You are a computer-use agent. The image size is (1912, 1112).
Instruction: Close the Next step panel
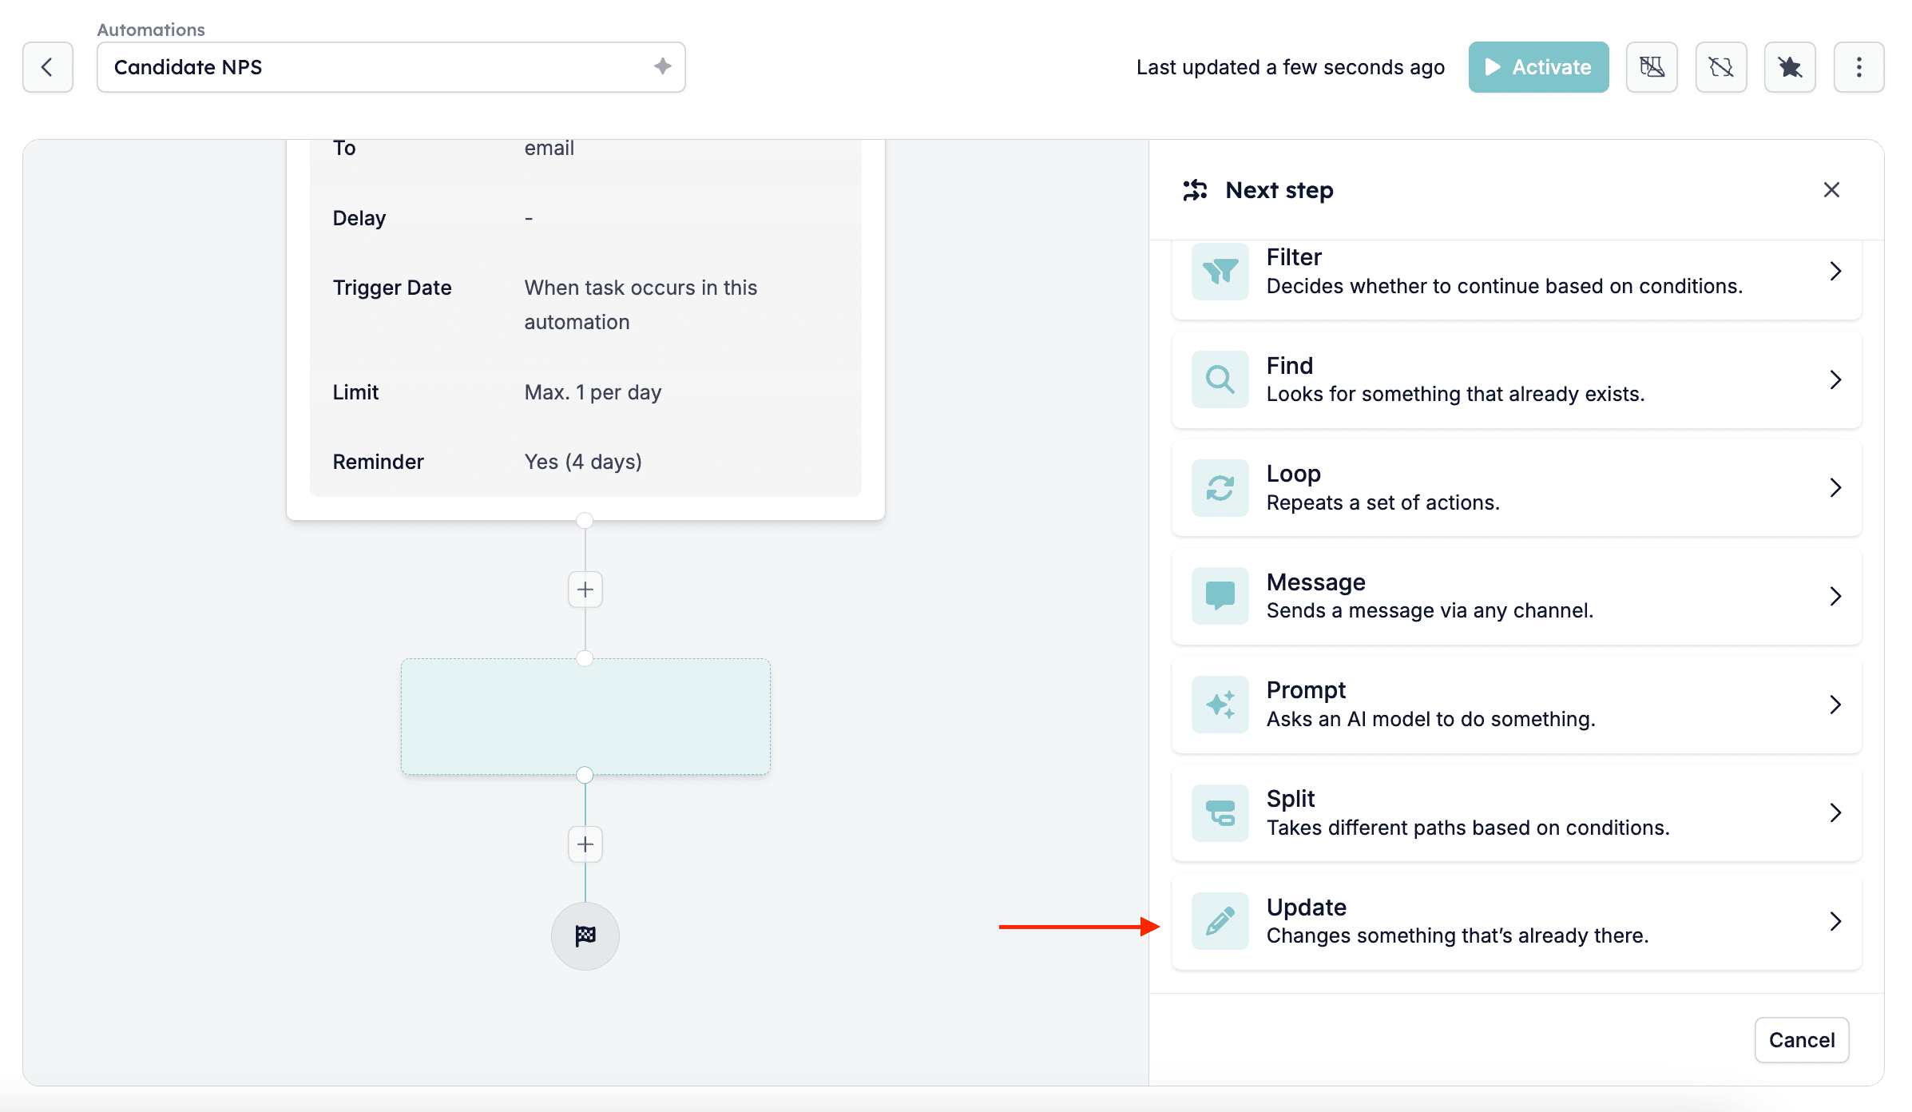[x=1831, y=190]
